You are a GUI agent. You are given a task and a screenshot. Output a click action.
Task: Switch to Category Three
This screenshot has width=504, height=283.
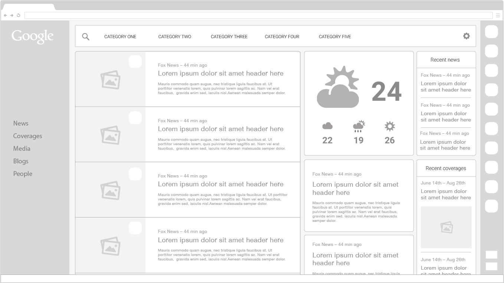tap(229, 37)
